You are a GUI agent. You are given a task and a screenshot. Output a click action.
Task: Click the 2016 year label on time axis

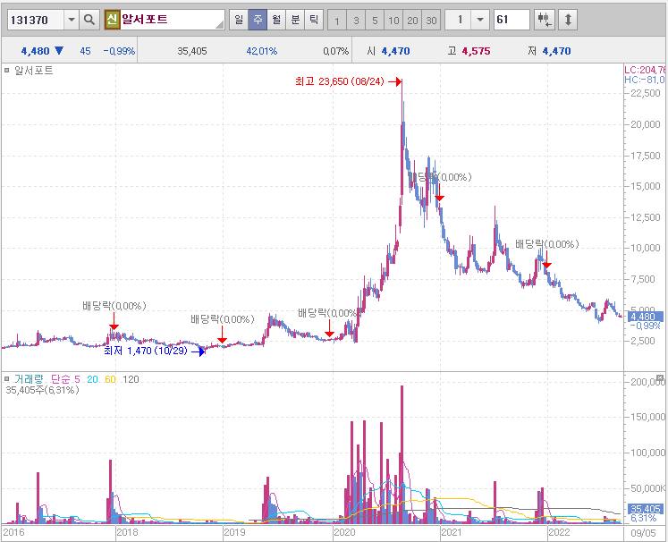coord(14,532)
